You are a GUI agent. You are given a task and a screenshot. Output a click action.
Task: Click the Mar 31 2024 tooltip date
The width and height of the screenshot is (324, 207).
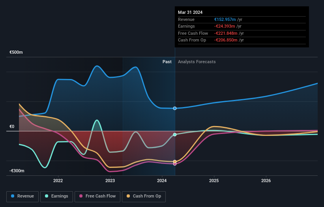pos(190,12)
